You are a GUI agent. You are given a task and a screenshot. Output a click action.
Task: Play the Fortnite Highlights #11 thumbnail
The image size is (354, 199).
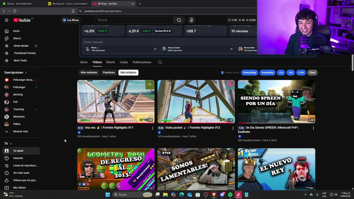pyautogui.click(x=116, y=101)
